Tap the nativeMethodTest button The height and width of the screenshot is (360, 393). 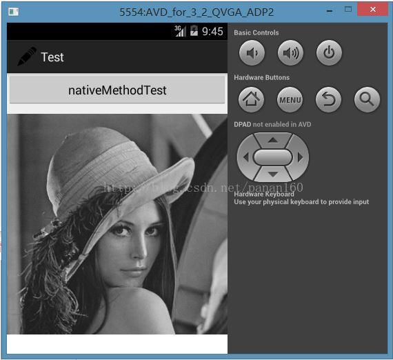pos(117,90)
